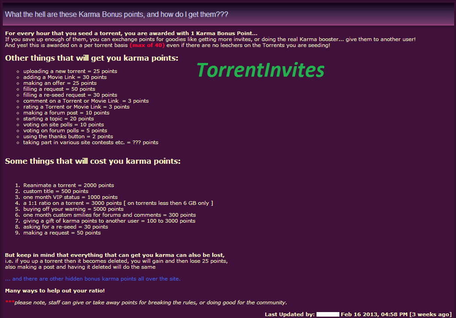Image resolution: width=456 pixels, height=318 pixels.
Task: Click 'If you save up enough of them' sentence
Action: [210, 39]
